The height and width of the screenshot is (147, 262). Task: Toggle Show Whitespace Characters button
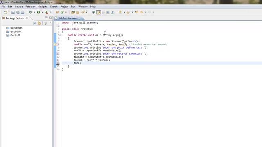113,12
